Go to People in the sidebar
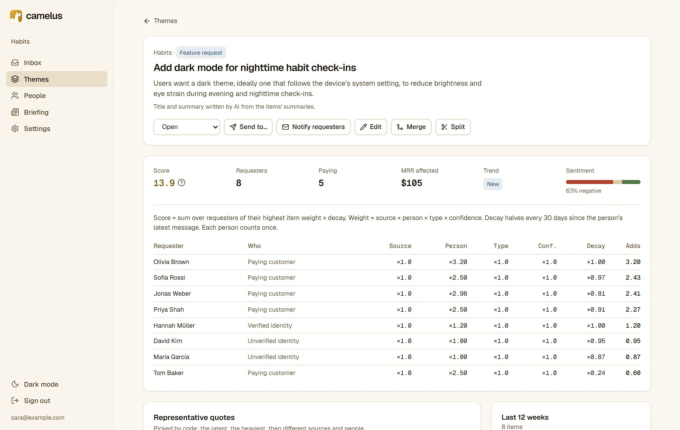The height and width of the screenshot is (430, 680). (x=57, y=96)
